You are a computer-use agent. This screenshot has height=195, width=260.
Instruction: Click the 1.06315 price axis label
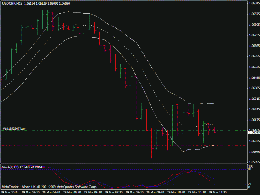click(254, 99)
